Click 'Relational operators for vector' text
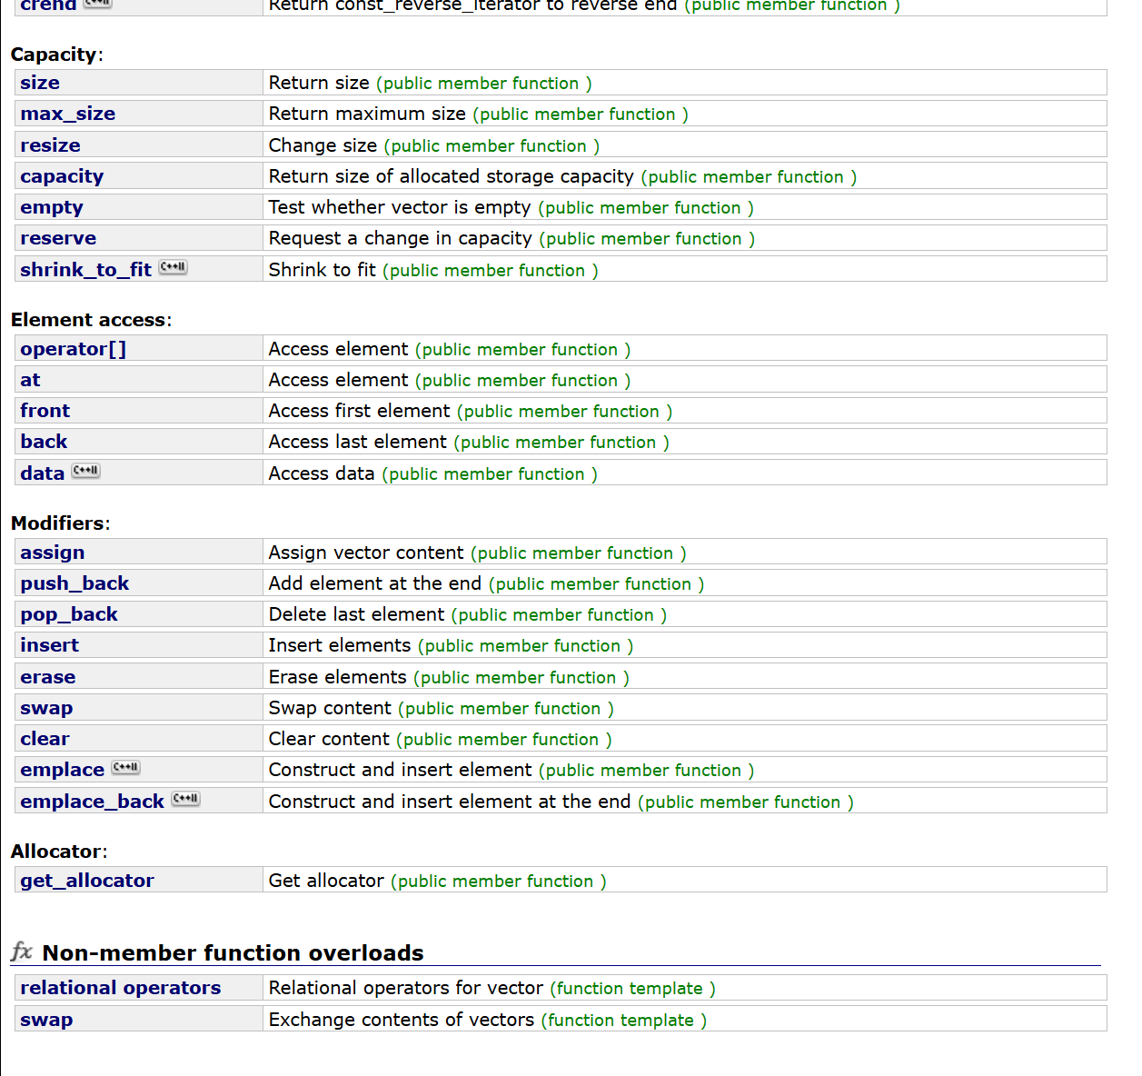The height and width of the screenshot is (1076, 1142). 405,988
